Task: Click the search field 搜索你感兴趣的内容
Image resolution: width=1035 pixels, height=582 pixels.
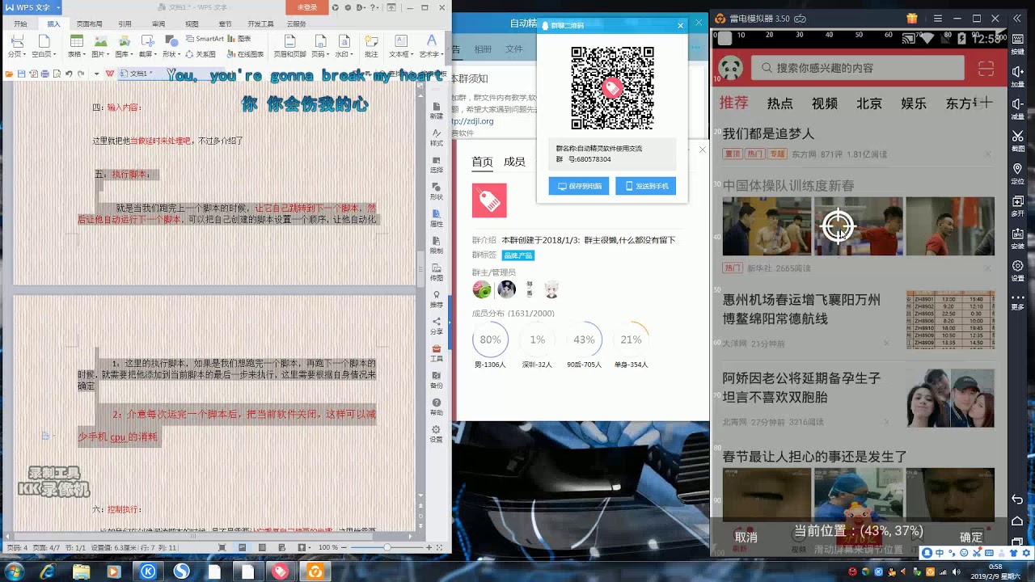Action: pyautogui.click(x=857, y=68)
